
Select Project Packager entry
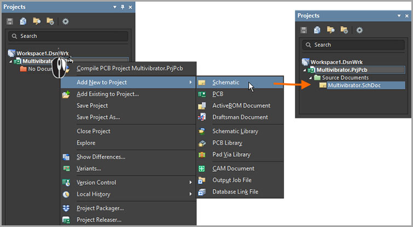click(x=129, y=208)
